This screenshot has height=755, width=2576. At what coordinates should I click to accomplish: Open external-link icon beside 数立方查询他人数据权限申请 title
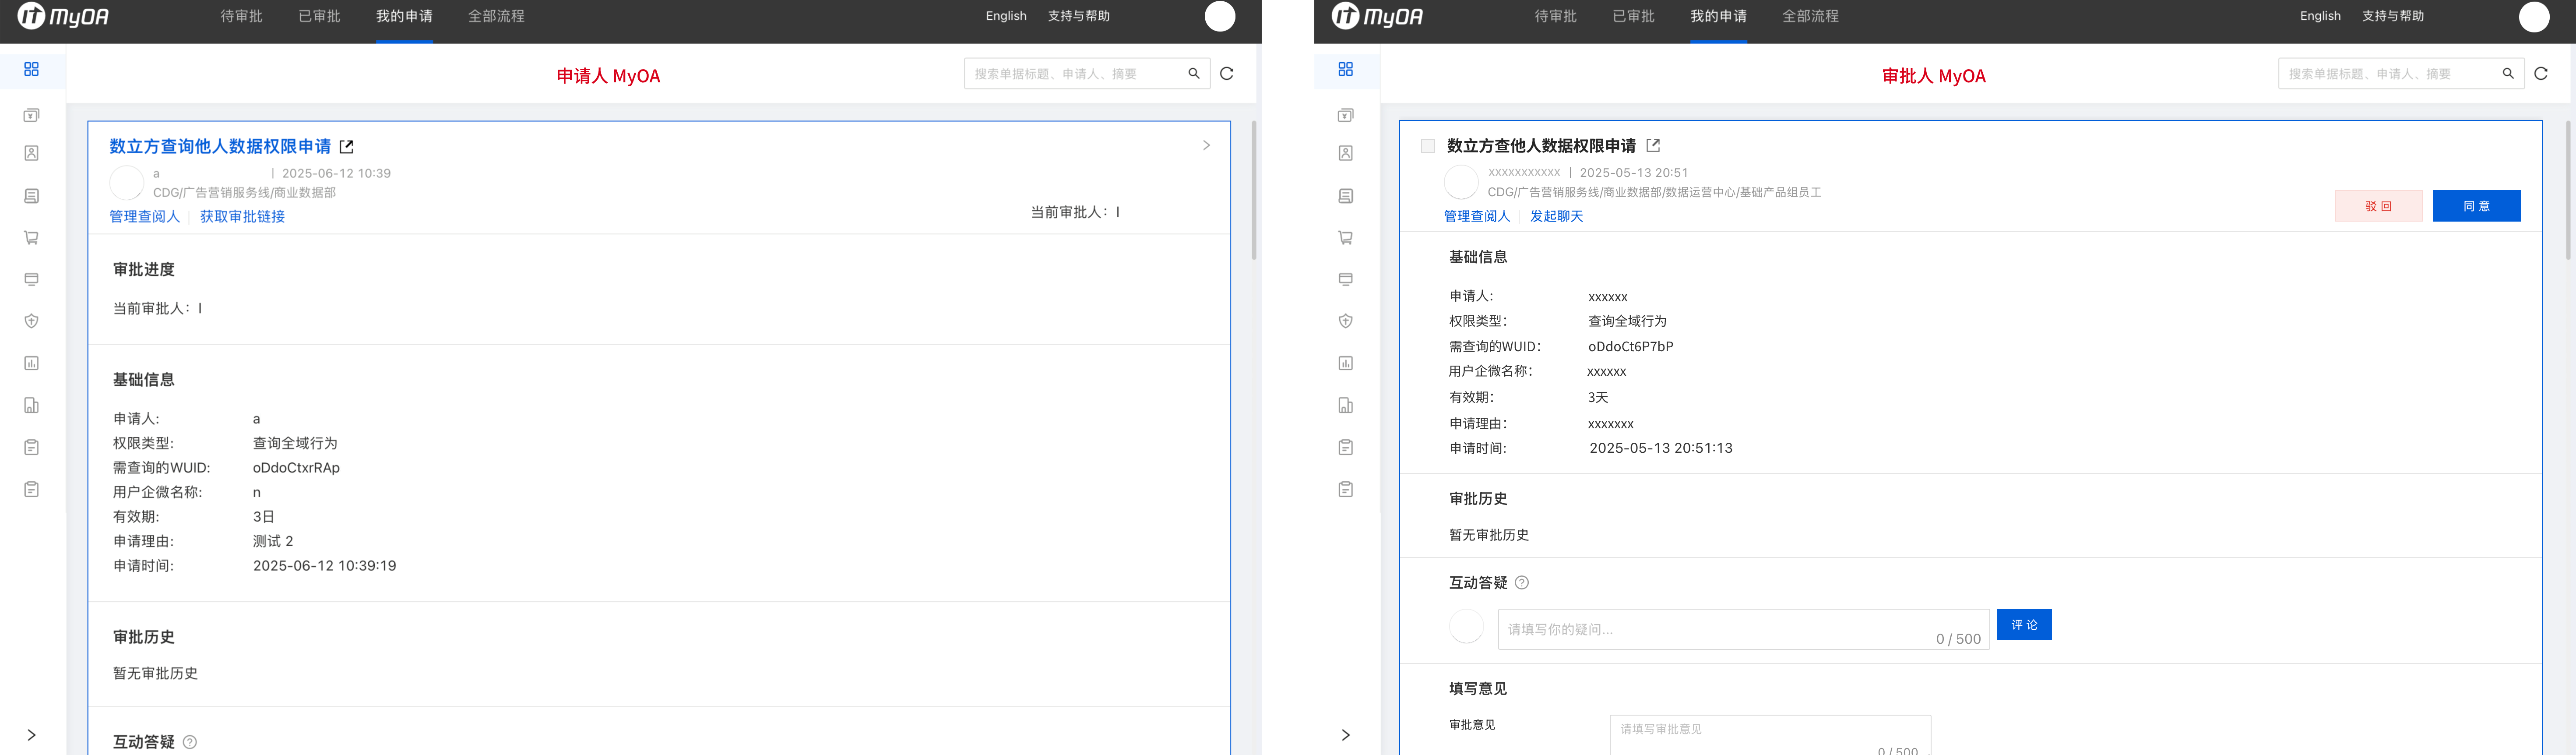click(x=347, y=147)
